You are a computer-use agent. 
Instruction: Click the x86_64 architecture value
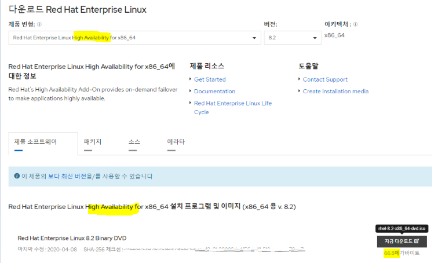point(334,35)
